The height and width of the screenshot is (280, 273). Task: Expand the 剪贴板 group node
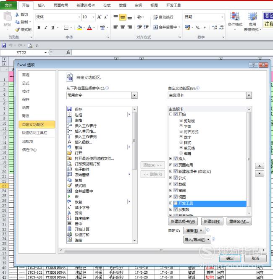coord(181,120)
